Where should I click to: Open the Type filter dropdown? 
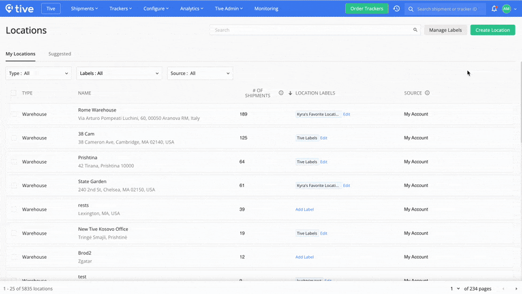click(x=38, y=73)
